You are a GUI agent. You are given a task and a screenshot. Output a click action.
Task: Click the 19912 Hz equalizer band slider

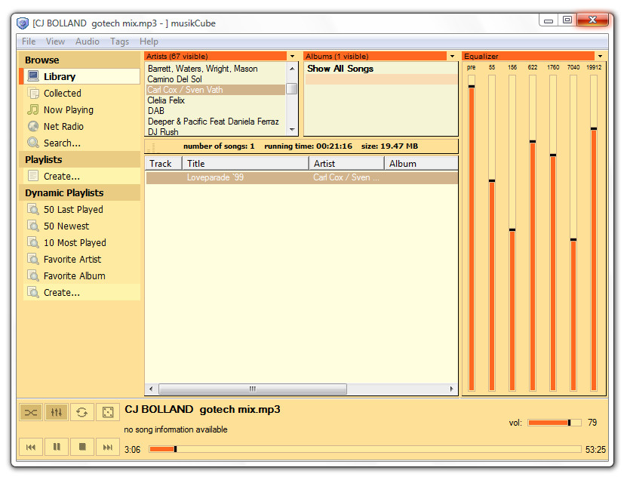click(x=594, y=233)
